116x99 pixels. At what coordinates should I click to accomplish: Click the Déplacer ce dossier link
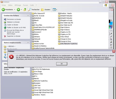13,22
